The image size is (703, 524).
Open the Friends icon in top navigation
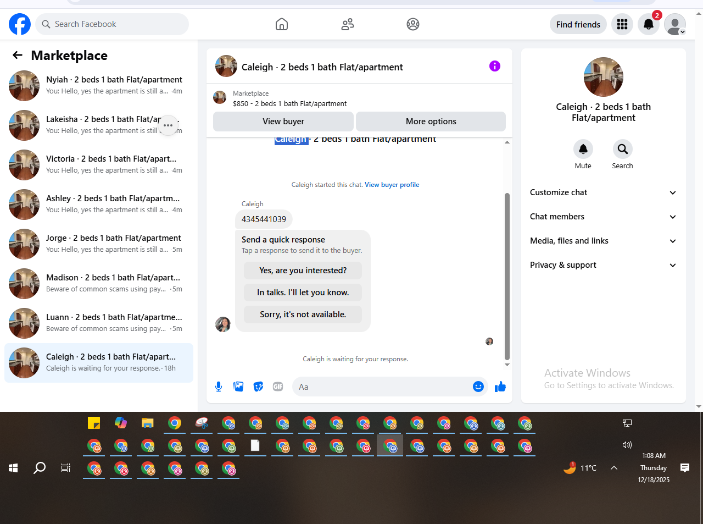coord(348,24)
